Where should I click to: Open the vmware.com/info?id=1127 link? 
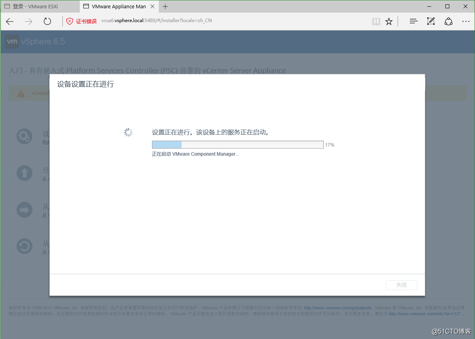tap(425, 314)
